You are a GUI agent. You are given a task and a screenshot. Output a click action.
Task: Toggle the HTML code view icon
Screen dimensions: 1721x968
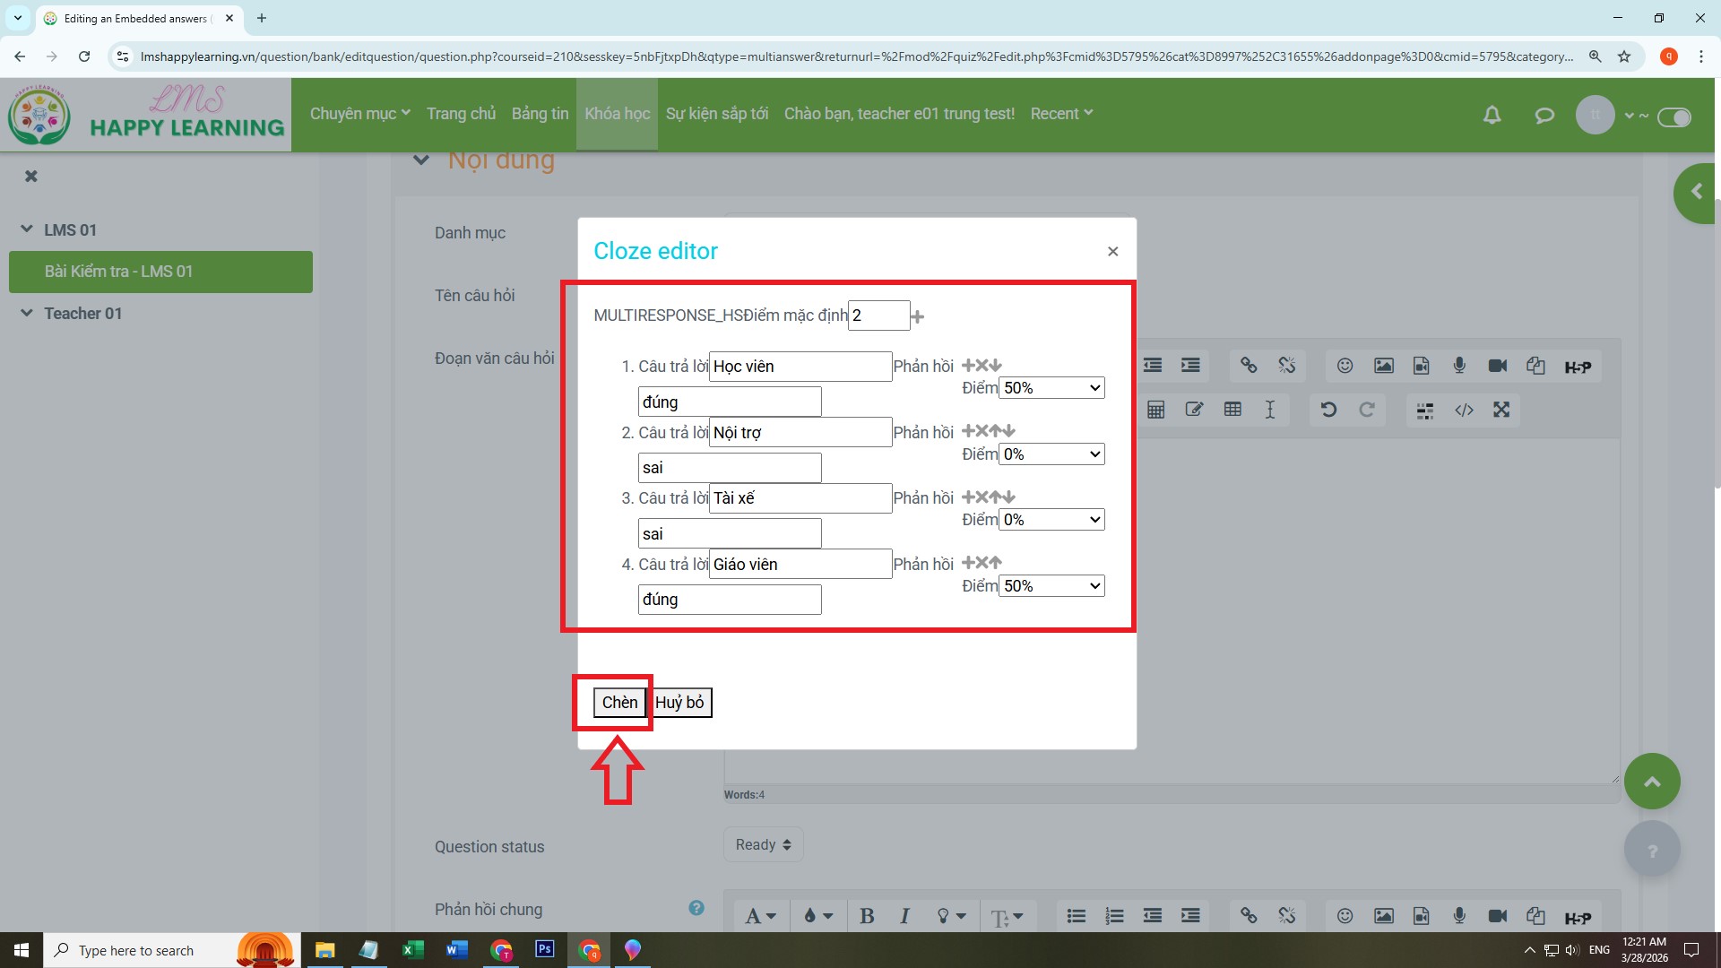[x=1464, y=410]
